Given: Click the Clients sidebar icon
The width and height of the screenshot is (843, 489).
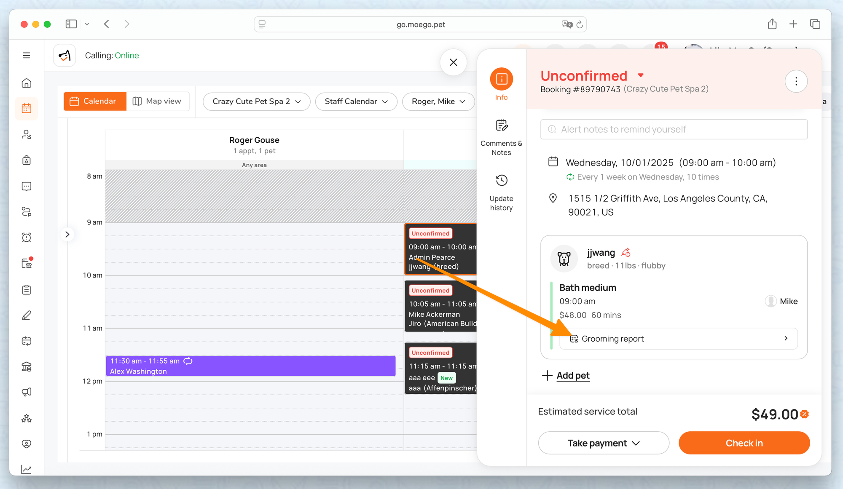Looking at the screenshot, I should [x=27, y=134].
